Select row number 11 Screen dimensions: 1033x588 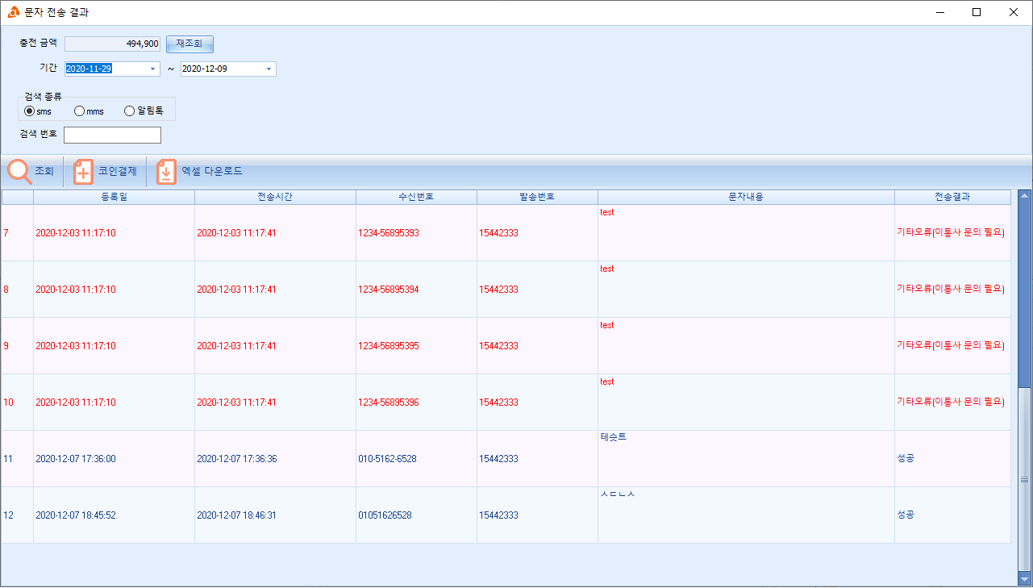[x=17, y=459]
